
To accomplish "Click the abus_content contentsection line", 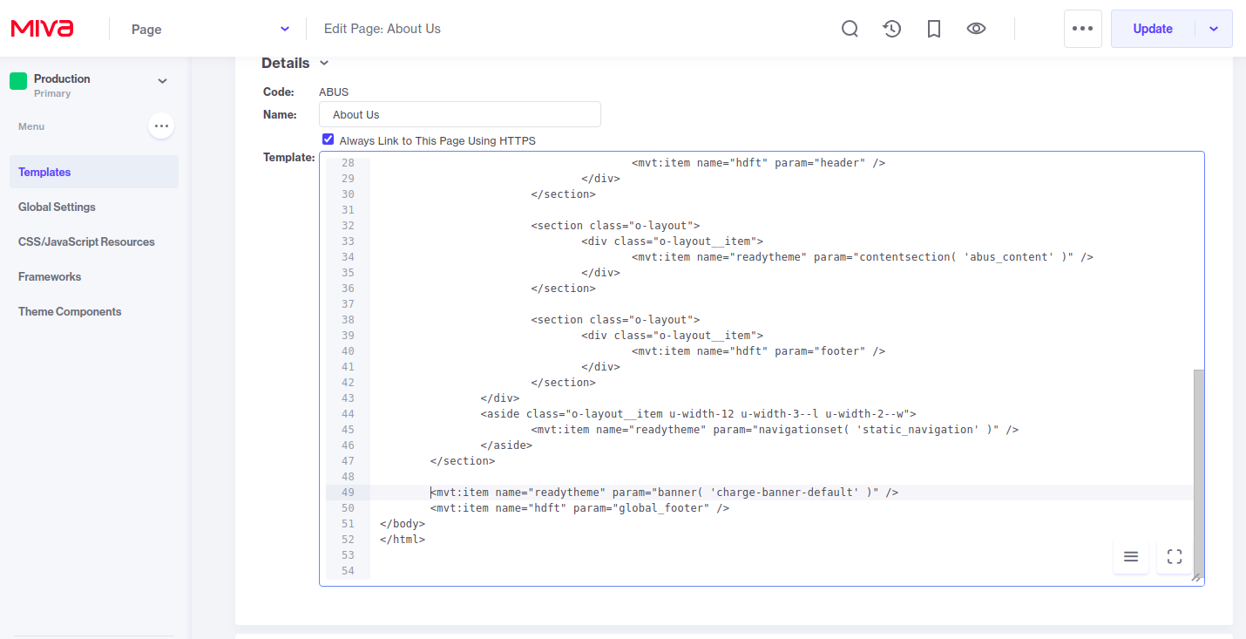I will 863,257.
